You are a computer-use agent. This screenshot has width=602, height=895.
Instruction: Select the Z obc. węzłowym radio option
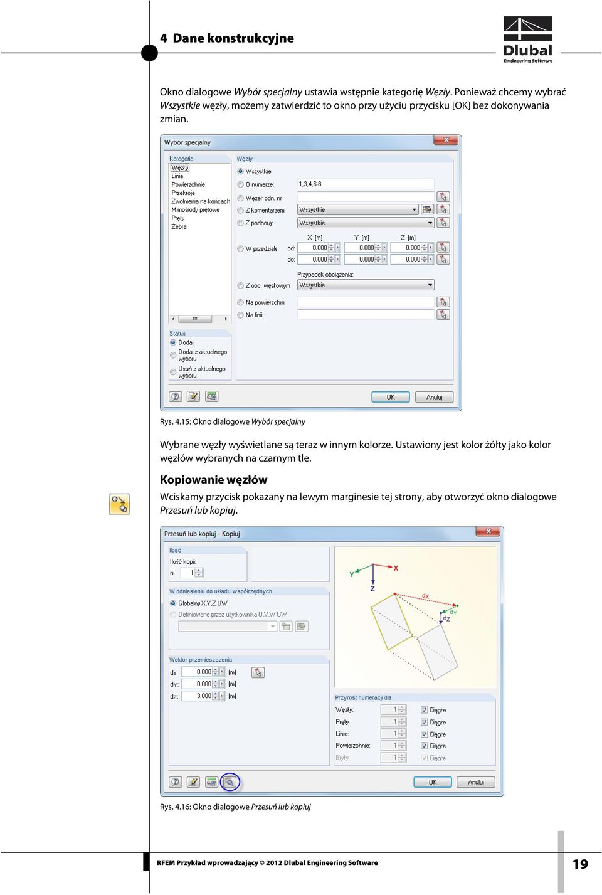click(x=240, y=285)
